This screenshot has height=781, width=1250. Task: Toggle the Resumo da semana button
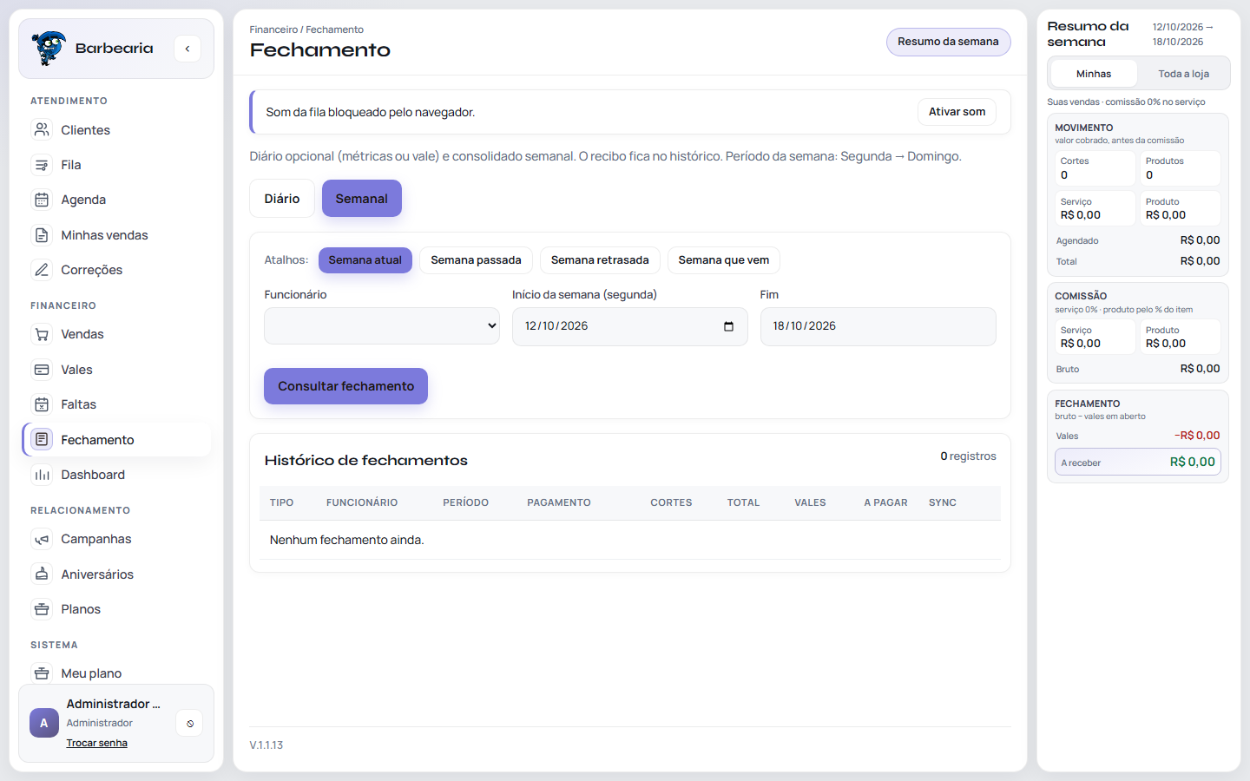948,42
